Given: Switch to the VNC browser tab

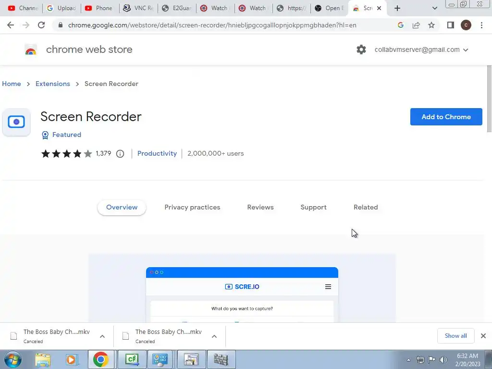Looking at the screenshot, I should coord(138,8).
